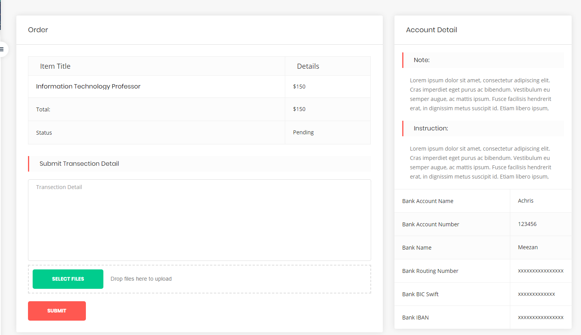Click the Lorem ipsum paragraph under Instruction
The image size is (581, 335).
(x=481, y=163)
